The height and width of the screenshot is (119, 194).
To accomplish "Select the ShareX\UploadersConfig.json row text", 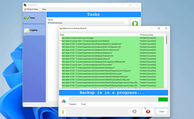I will (96, 79).
